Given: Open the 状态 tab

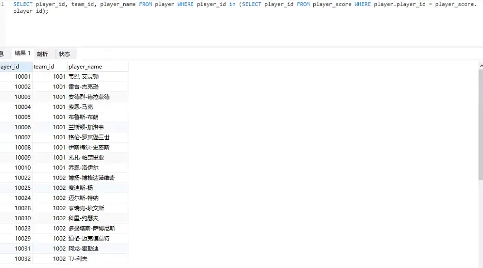Looking at the screenshot, I should pos(64,54).
